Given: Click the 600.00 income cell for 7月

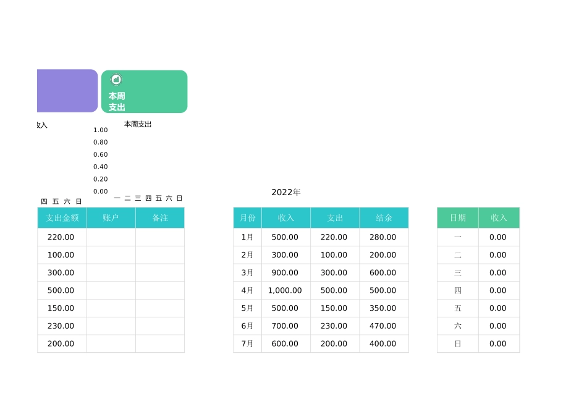Looking at the screenshot, I should coord(285,343).
